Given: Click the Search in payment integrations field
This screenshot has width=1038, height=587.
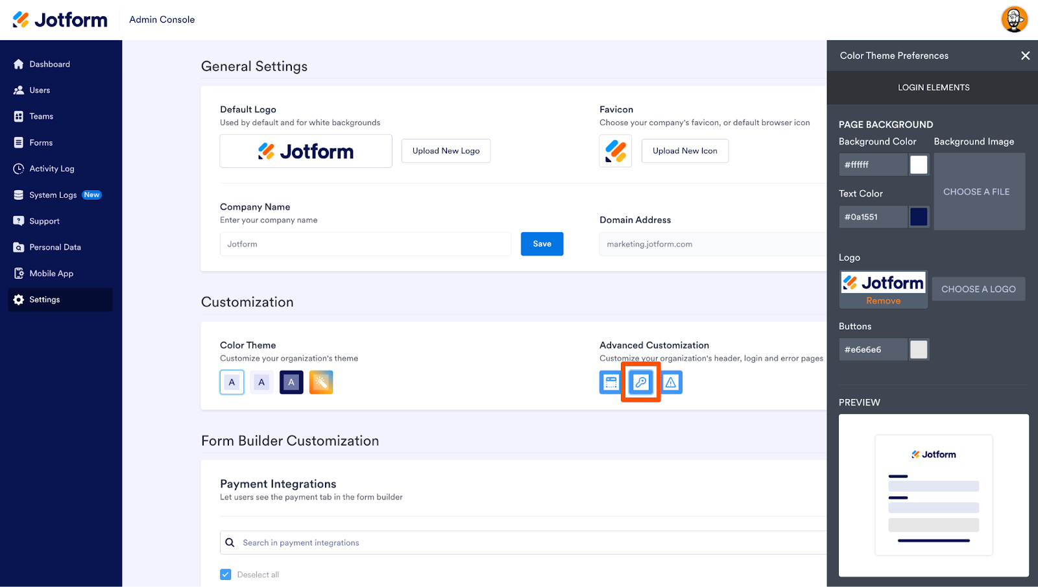Looking at the screenshot, I should pyautogui.click(x=532, y=543).
